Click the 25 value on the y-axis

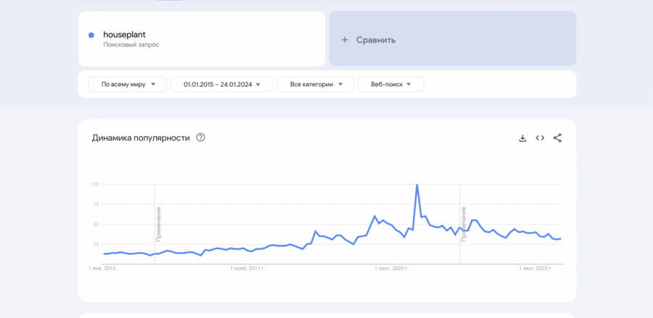coord(96,244)
